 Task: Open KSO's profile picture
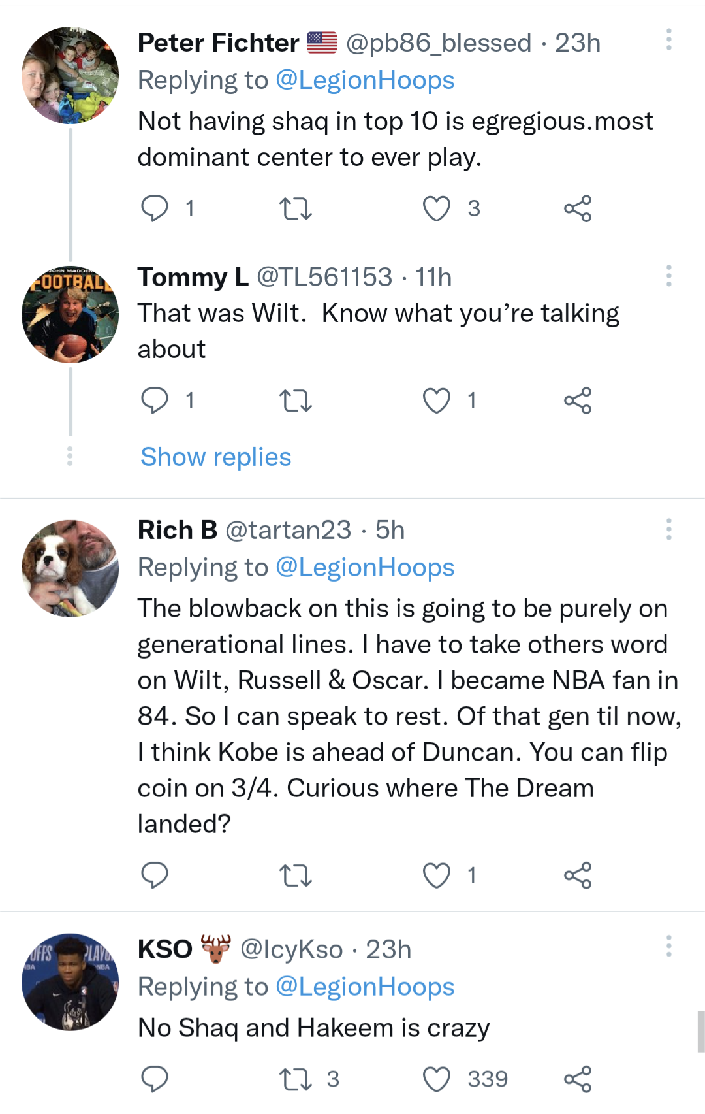click(x=70, y=981)
